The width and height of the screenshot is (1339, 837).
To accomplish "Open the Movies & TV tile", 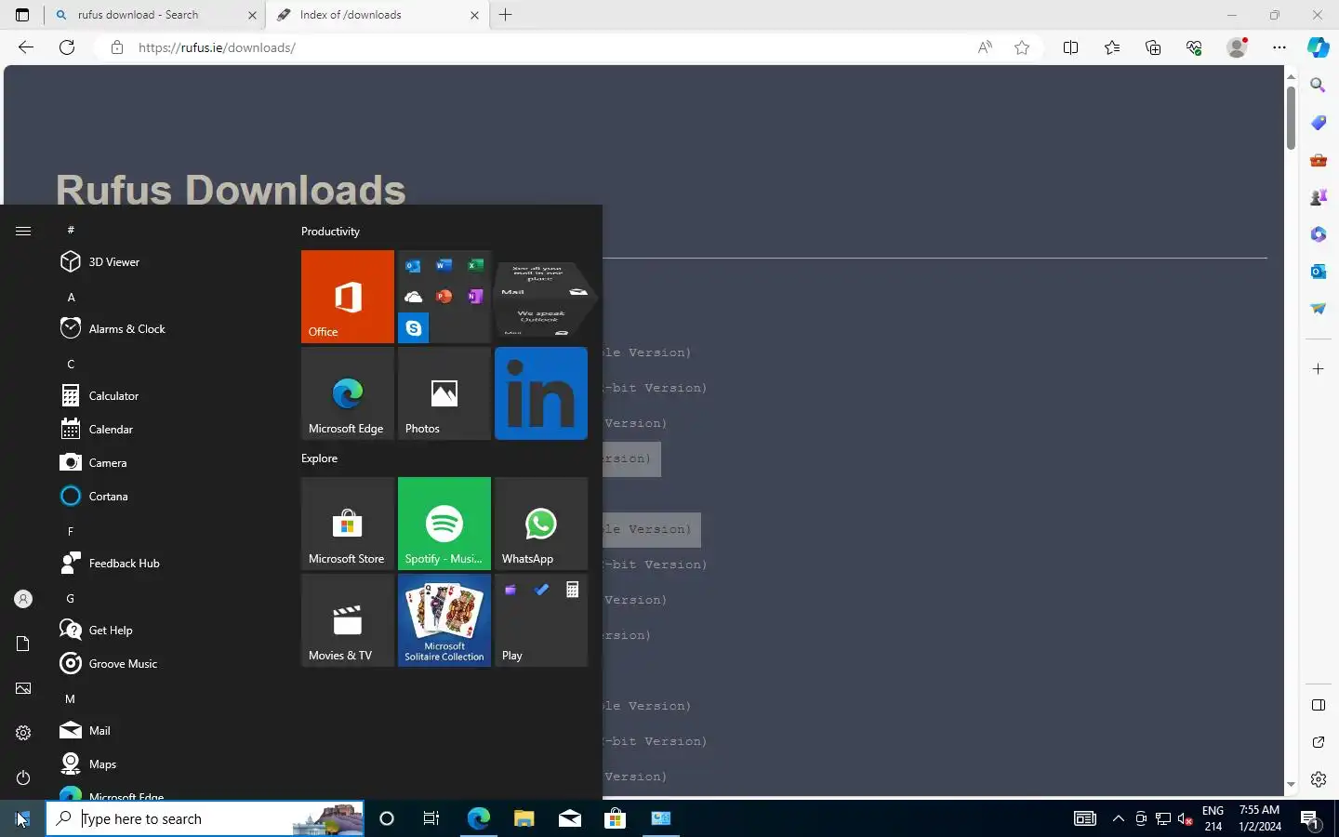I will click(x=347, y=620).
